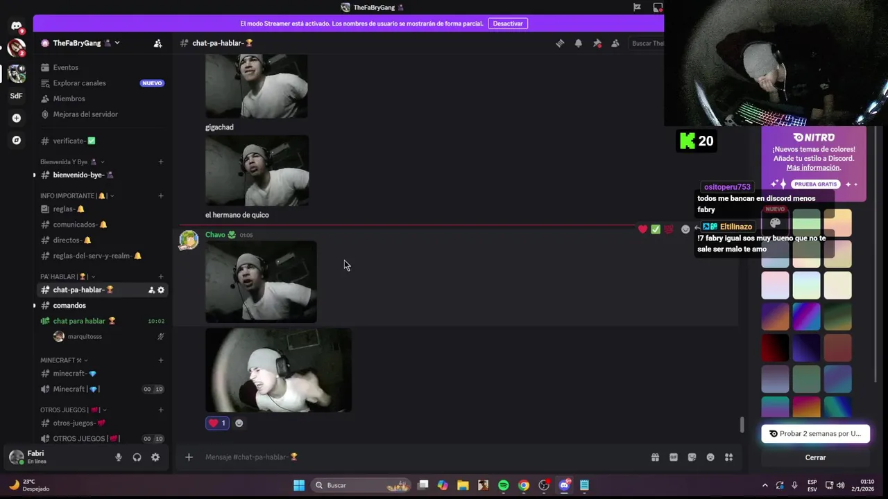Join the chat para hablar voice channel
Screen dimensions: 888x499
pos(103,321)
